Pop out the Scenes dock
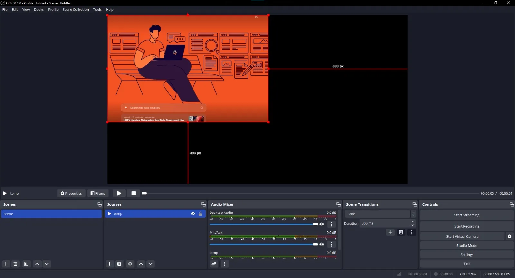 (x=99, y=204)
